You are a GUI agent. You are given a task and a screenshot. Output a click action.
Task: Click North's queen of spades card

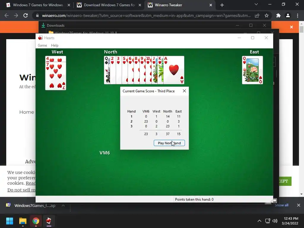click(107, 70)
